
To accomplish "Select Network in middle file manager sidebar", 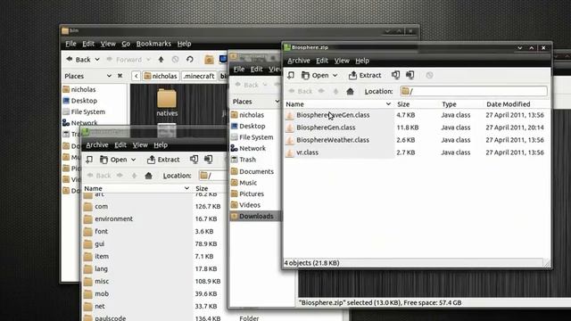I will point(252,149).
